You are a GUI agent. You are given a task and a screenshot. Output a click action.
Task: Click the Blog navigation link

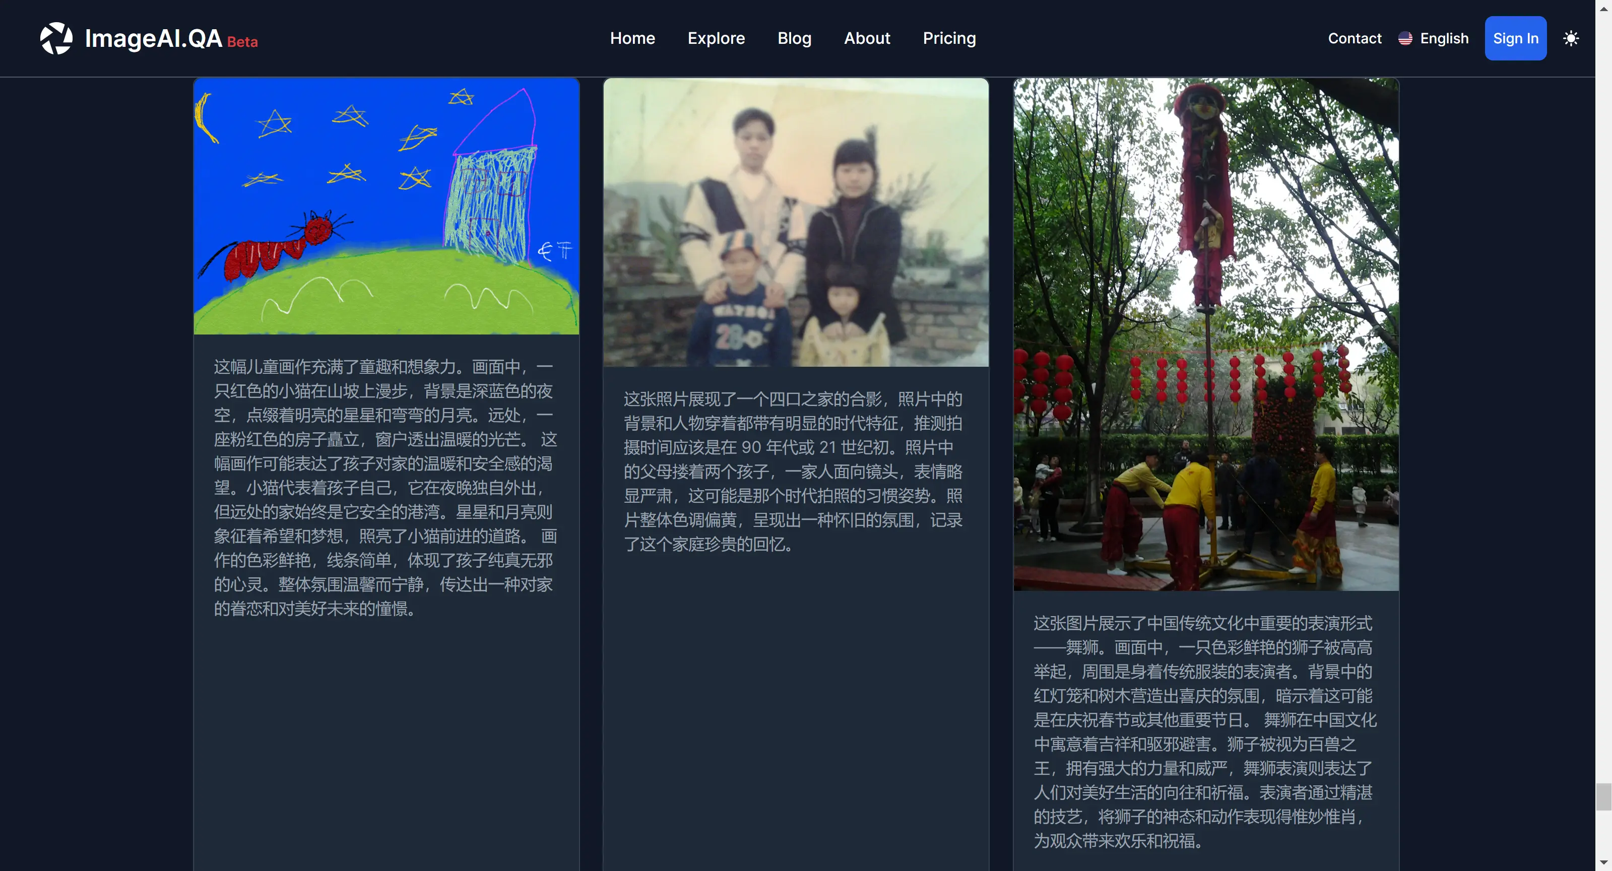tap(794, 38)
